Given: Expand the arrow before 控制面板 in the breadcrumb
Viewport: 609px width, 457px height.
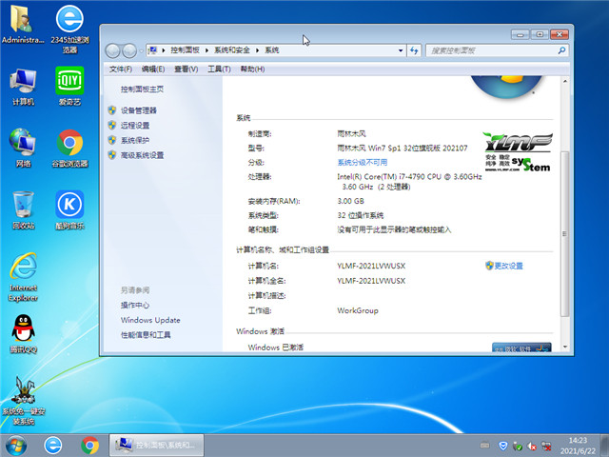Looking at the screenshot, I should [x=163, y=50].
